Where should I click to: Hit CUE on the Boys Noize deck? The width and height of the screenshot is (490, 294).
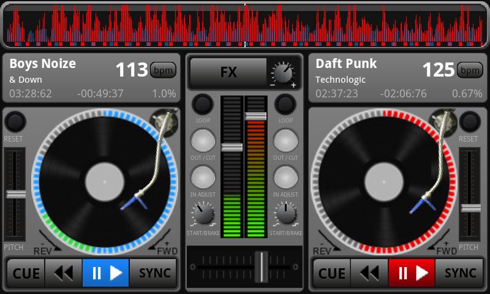pos(26,273)
